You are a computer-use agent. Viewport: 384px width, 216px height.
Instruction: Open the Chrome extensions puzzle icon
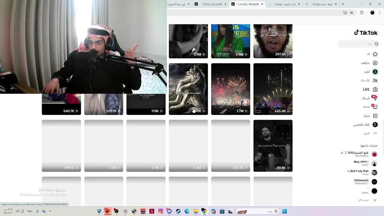pyautogui.click(x=361, y=13)
